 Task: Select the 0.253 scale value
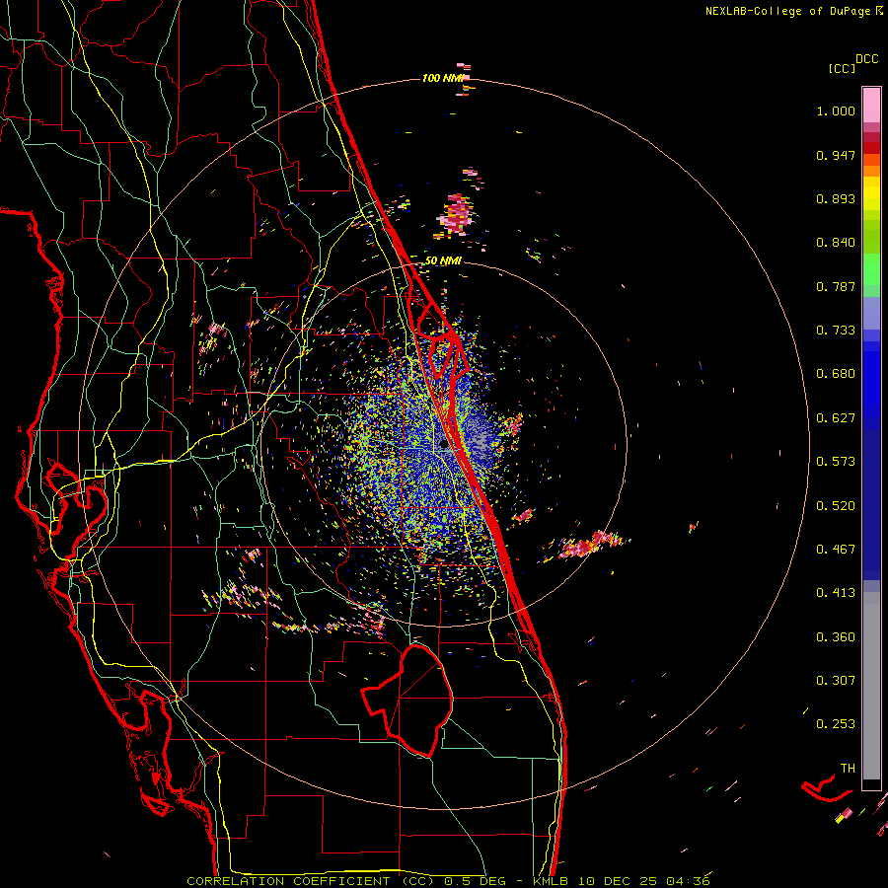pos(836,724)
